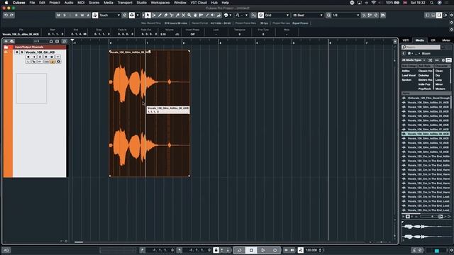The width and height of the screenshot is (454, 255).
Task: Select the Mute X tool
Action: pos(183,15)
